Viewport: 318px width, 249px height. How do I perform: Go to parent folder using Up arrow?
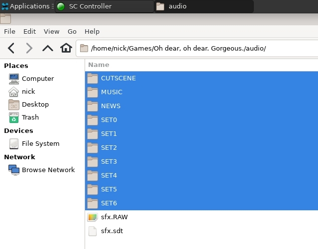tap(48, 48)
